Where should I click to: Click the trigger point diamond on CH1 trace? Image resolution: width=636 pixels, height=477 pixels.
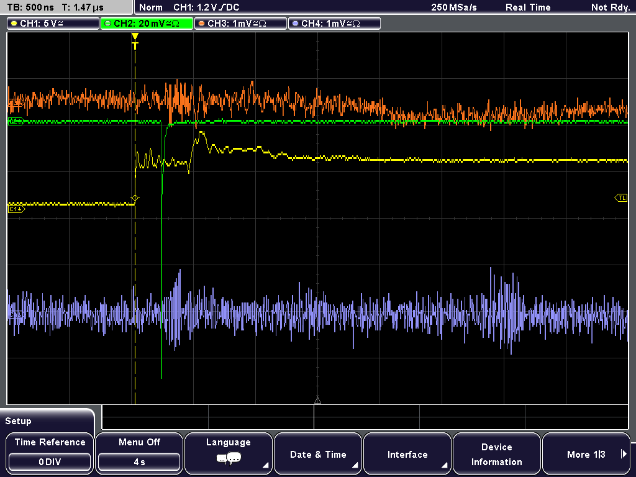click(135, 198)
